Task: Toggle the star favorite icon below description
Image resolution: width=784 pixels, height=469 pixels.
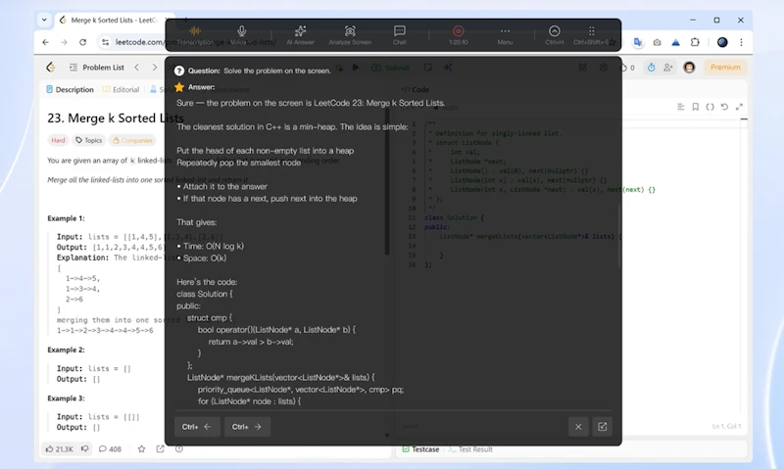Action: click(x=141, y=448)
